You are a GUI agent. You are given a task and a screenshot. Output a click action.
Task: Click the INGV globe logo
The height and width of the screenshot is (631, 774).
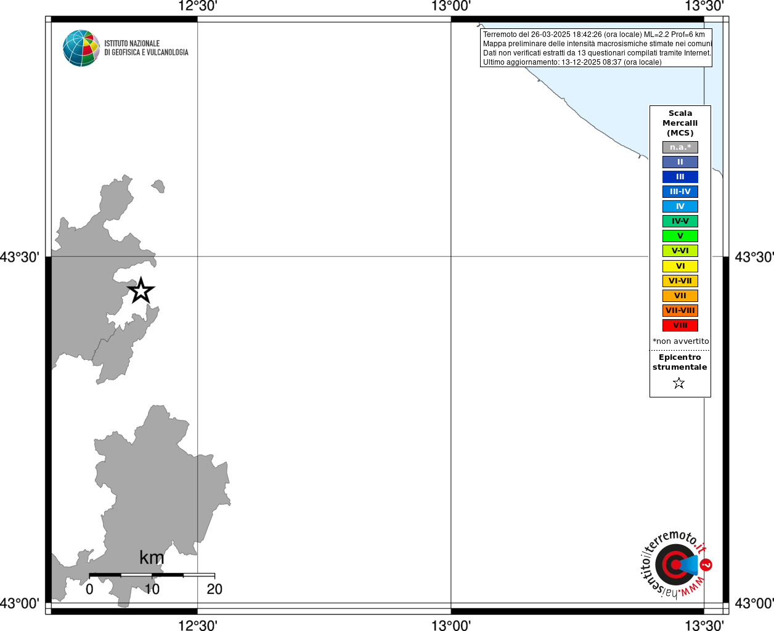coord(81,48)
